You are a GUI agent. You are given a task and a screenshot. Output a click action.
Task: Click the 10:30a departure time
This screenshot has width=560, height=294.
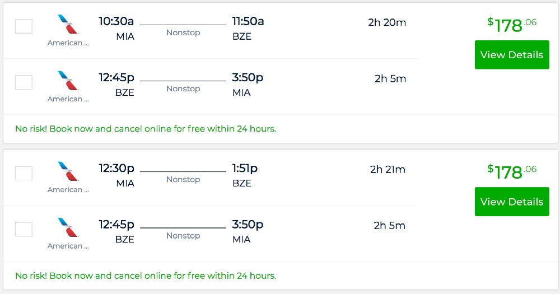coord(116,22)
